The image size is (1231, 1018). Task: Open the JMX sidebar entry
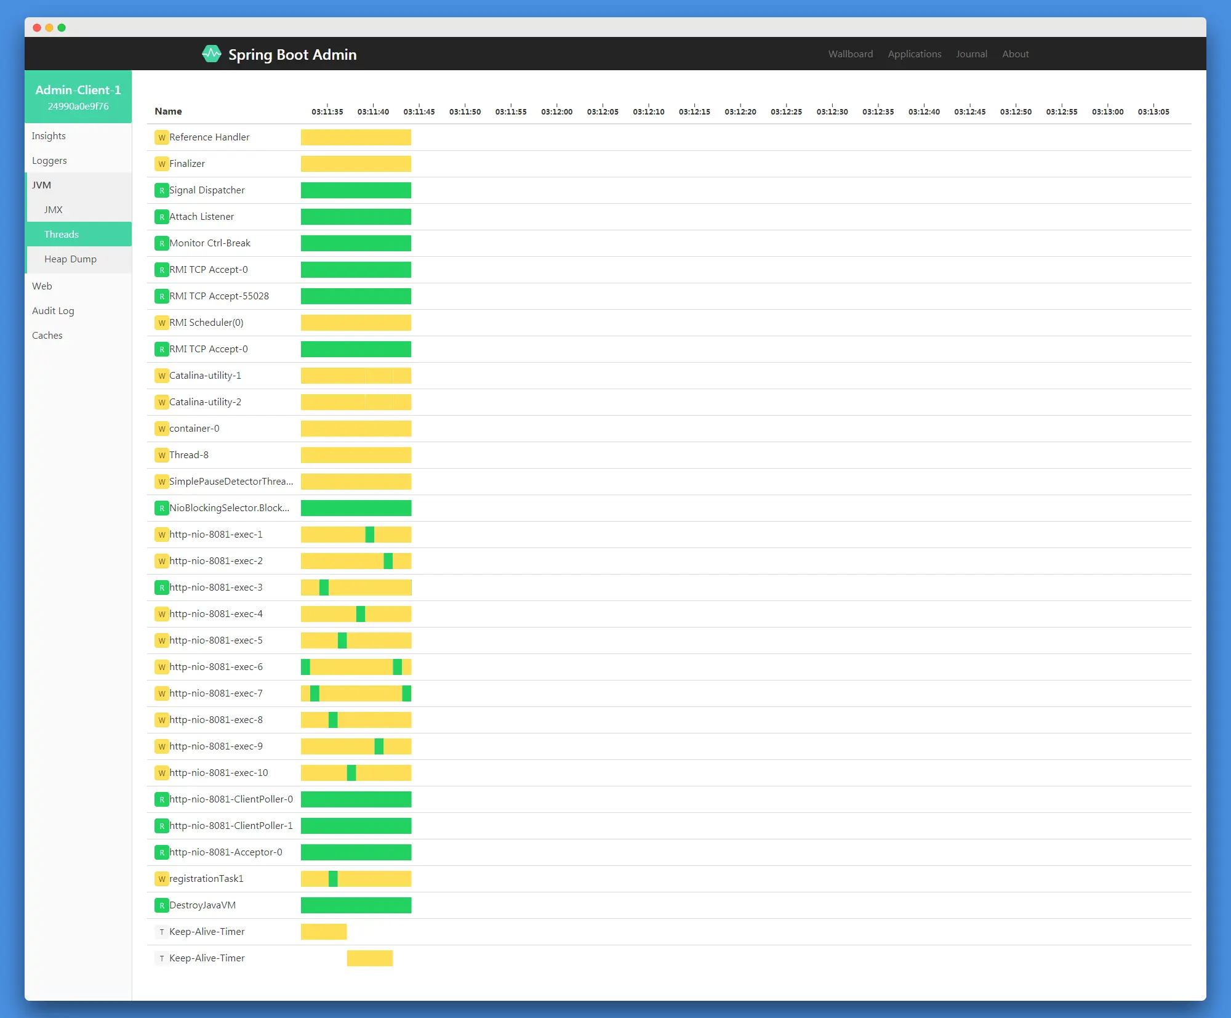coord(54,209)
